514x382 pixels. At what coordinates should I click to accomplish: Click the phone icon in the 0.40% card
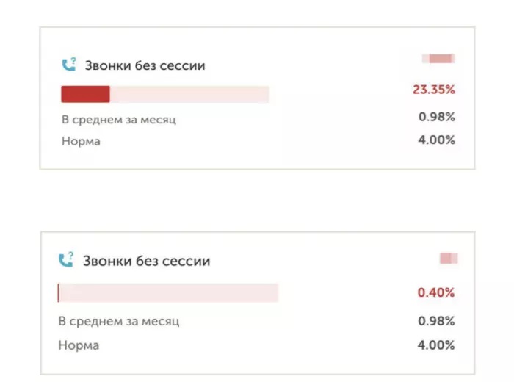tap(66, 260)
